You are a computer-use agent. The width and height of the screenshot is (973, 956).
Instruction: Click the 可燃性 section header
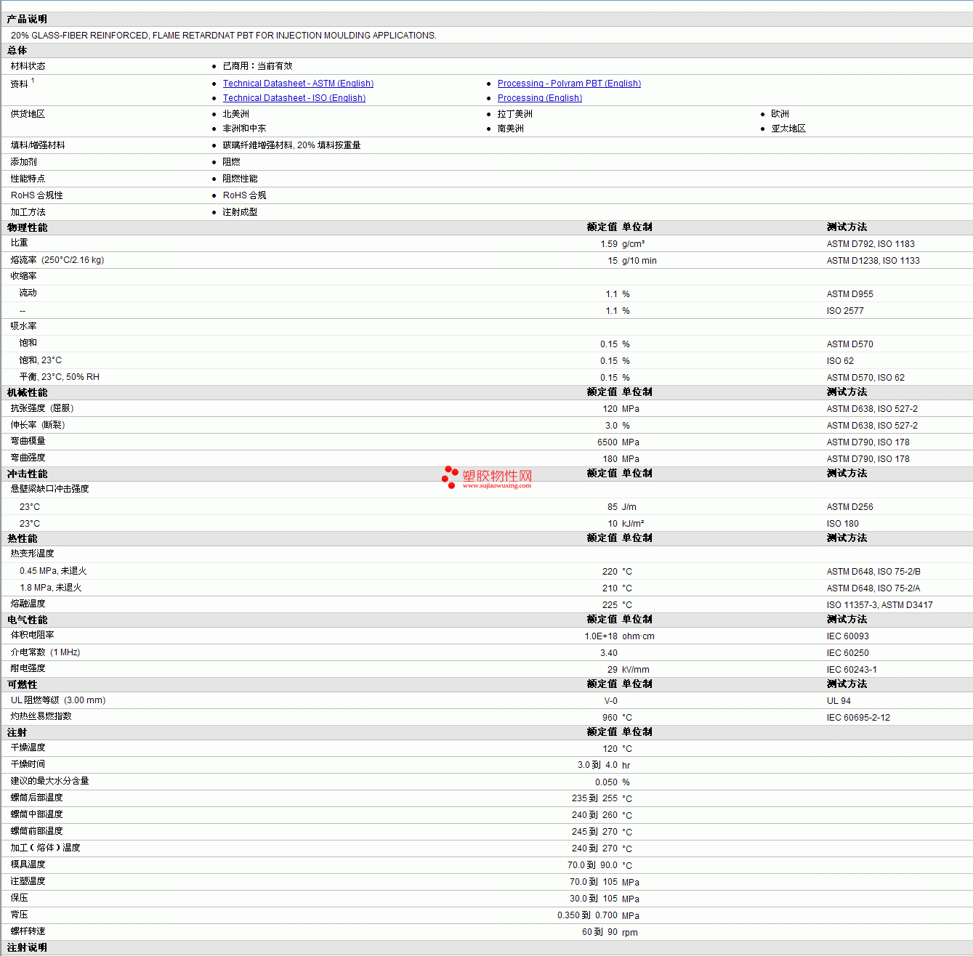[x=23, y=684]
